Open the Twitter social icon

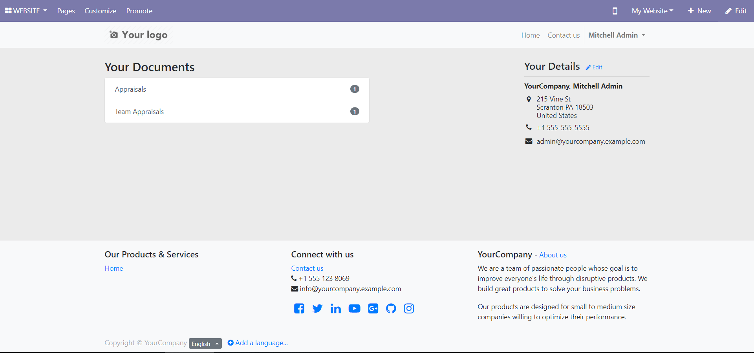317,309
